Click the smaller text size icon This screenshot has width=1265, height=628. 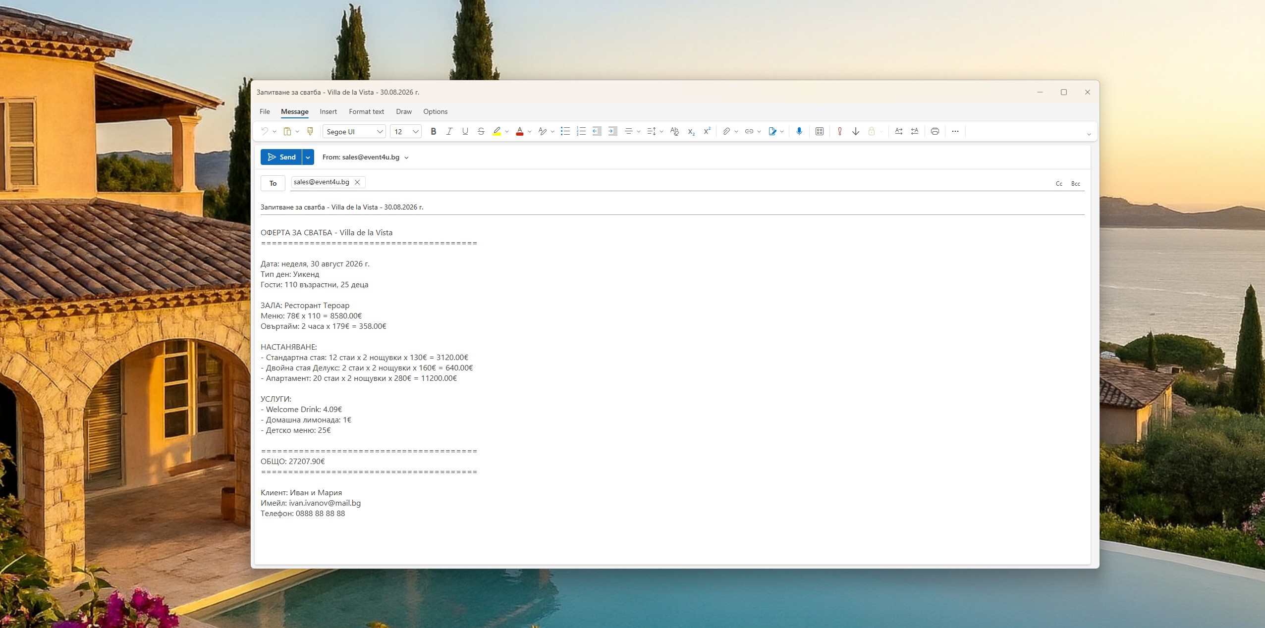[x=915, y=131]
